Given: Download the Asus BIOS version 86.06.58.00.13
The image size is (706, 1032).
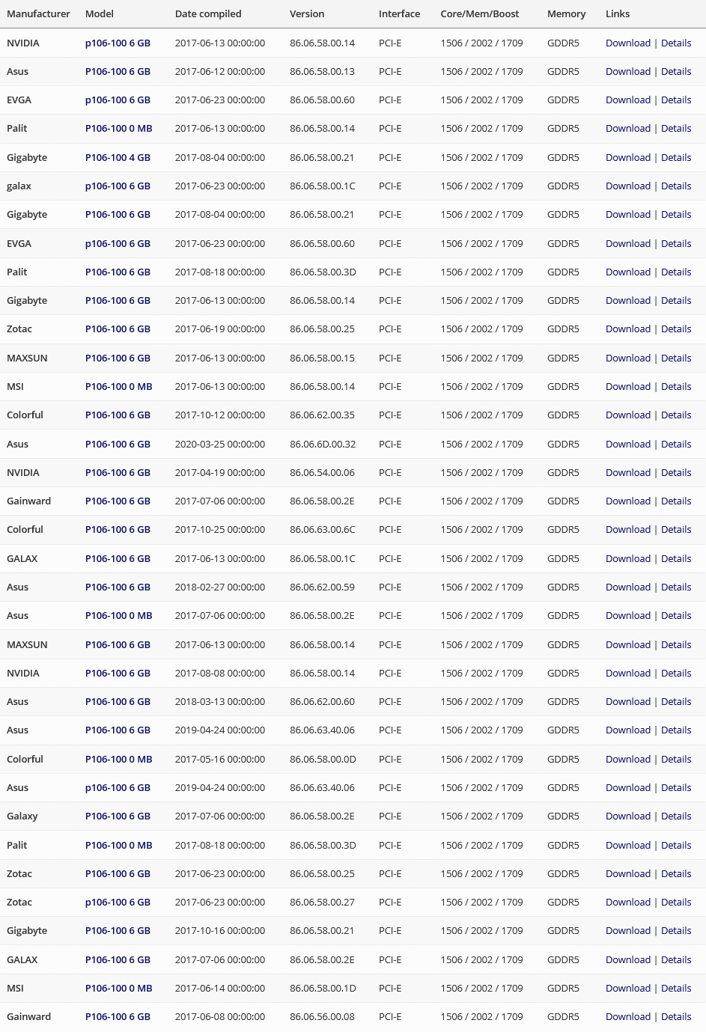Looking at the screenshot, I should (627, 71).
